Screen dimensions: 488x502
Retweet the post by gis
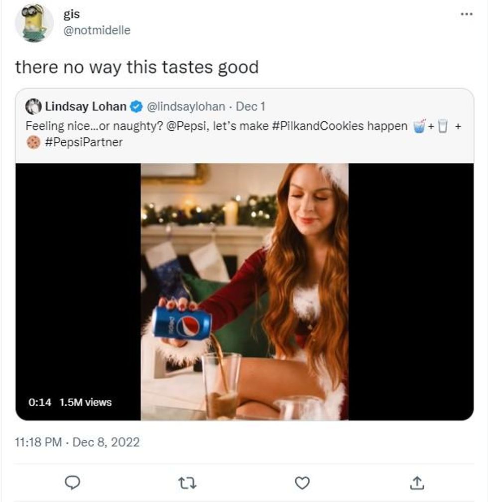tap(188, 482)
